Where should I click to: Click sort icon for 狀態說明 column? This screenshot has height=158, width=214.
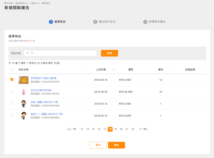coord(203,70)
